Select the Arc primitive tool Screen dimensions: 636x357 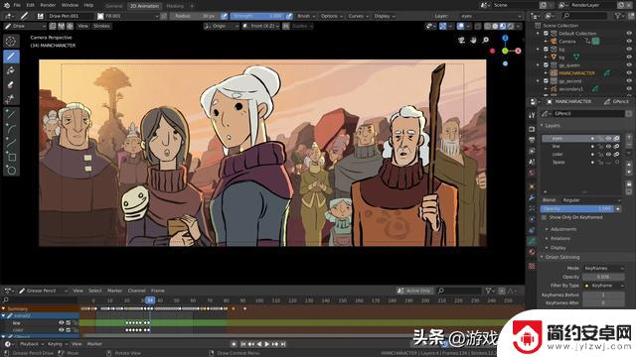(x=11, y=129)
